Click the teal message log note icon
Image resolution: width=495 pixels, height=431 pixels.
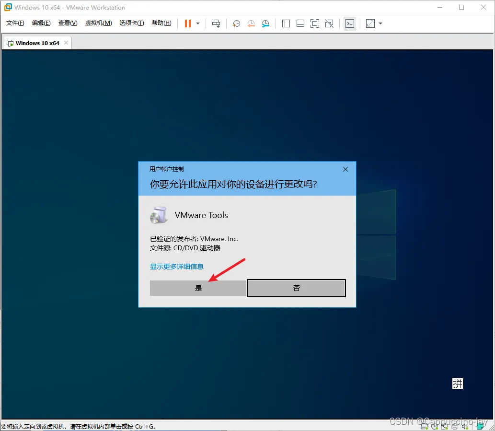click(480, 426)
